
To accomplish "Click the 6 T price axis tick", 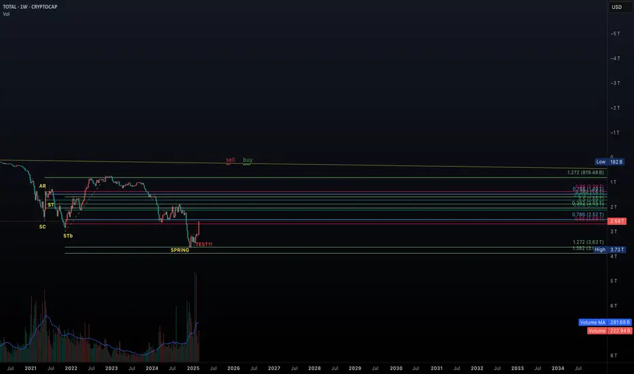I will click(x=614, y=306).
